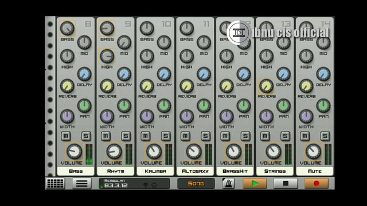Viewport: 367px width, 206px height.
Task: Switch mode using the Song button
Action: (x=196, y=184)
